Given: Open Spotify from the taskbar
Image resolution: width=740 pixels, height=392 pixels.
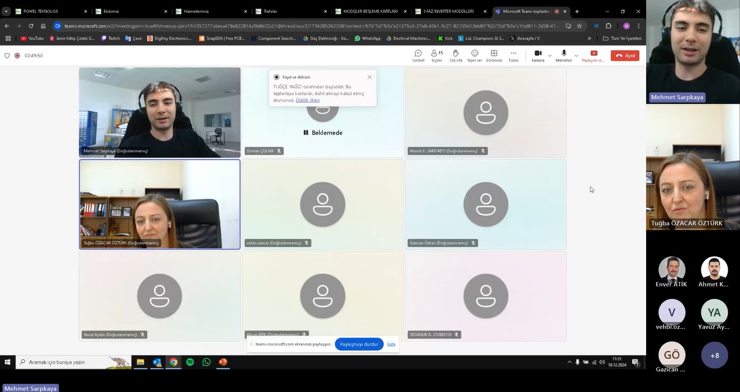Looking at the screenshot, I should 190,362.
